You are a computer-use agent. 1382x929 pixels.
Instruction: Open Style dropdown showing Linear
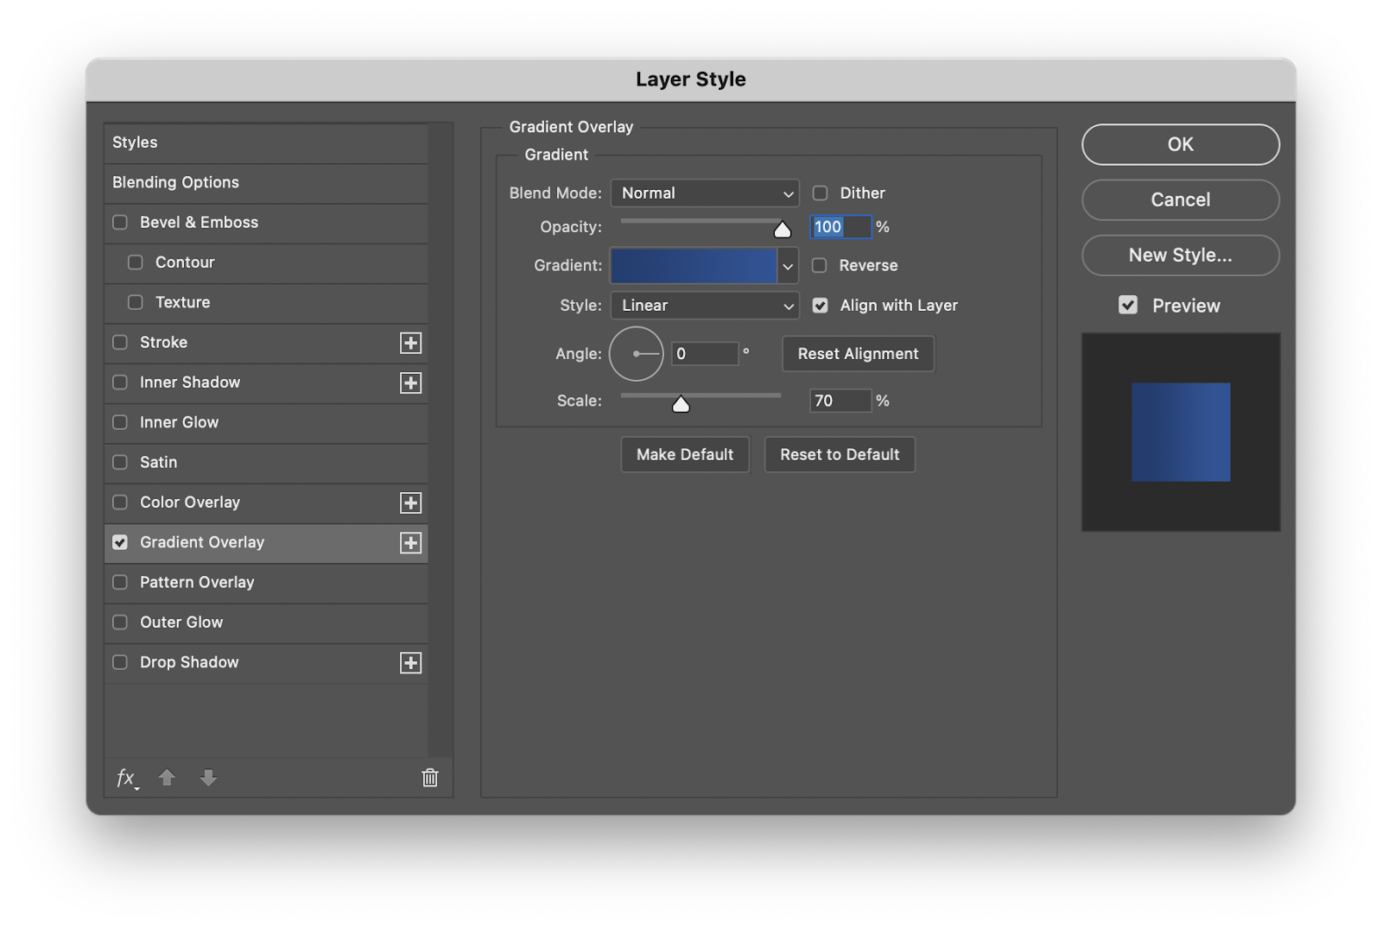pyautogui.click(x=705, y=306)
